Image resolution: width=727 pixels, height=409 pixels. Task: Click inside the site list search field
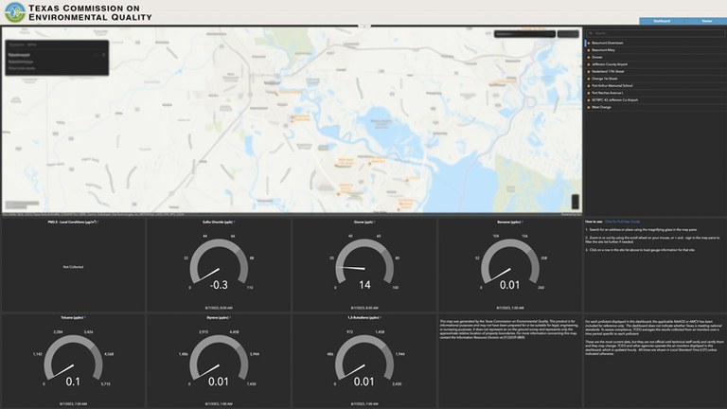[653, 33]
